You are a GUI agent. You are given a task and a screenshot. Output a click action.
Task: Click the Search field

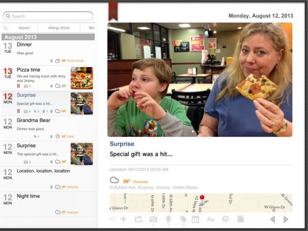click(x=48, y=16)
